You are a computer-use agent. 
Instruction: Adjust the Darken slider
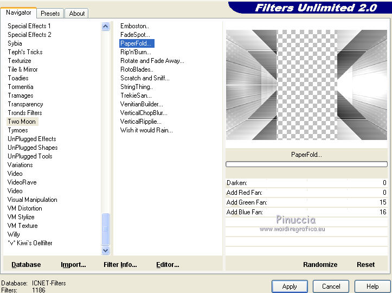tap(306, 183)
